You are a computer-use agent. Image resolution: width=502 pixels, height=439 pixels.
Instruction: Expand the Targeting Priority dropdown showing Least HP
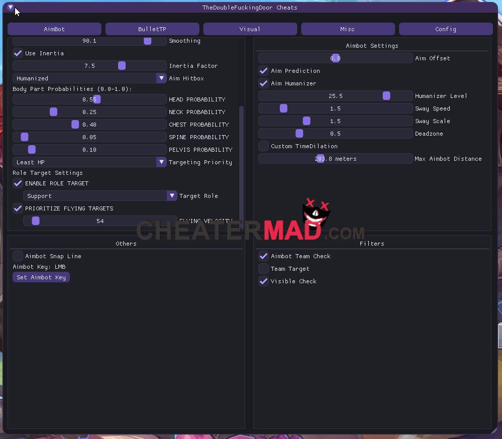pos(89,162)
